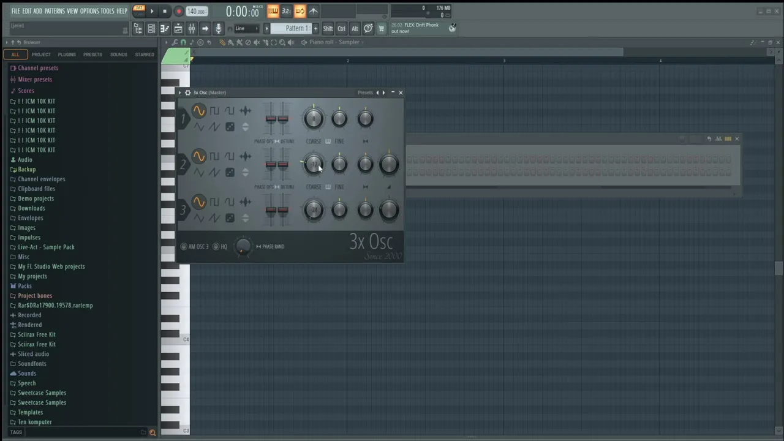This screenshot has width=784, height=441.
Task: Click the right-arrow icon beside the Mixer icon
Action: [205, 29]
